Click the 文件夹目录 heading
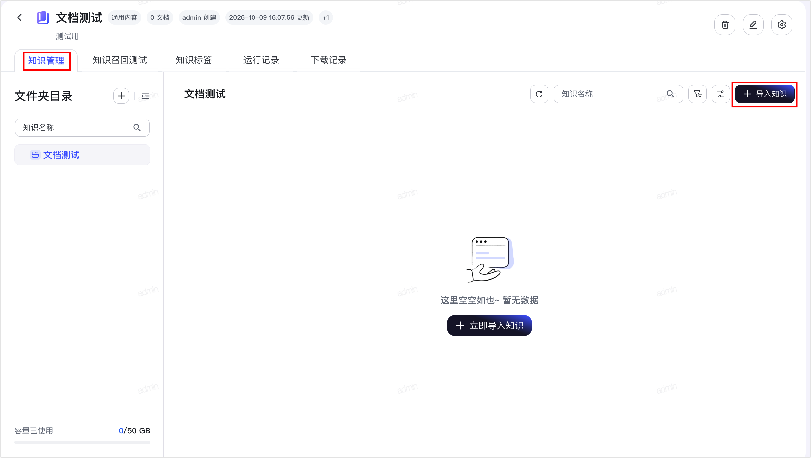 click(43, 96)
